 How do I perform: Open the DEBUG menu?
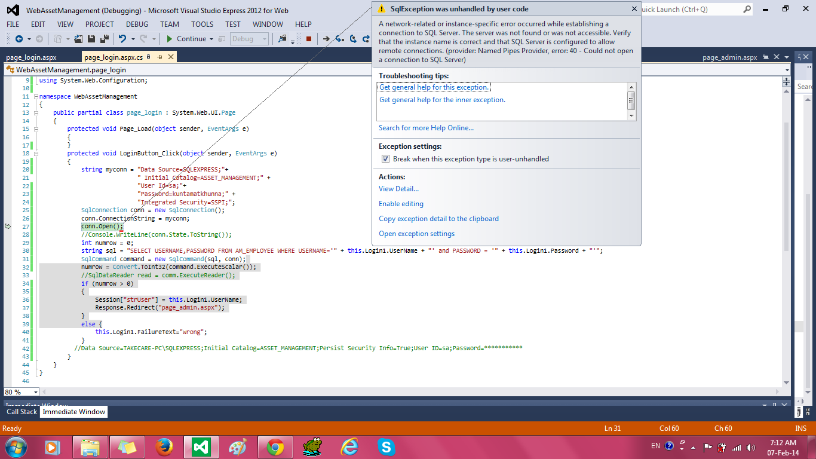pos(137,25)
